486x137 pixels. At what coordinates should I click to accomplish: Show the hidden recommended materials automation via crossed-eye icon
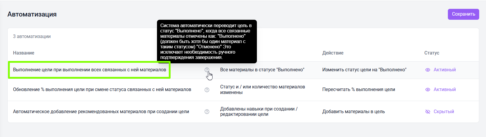(427, 112)
